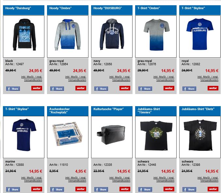Image resolution: width=221 pixels, height=193 pixels.
Task: Share the Kulturtasche "Player" on Facebook
Action: coord(101,189)
